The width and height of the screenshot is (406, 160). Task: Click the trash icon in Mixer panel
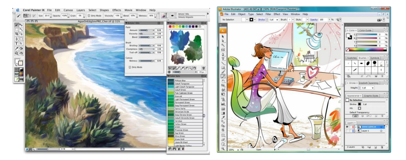click(204, 68)
